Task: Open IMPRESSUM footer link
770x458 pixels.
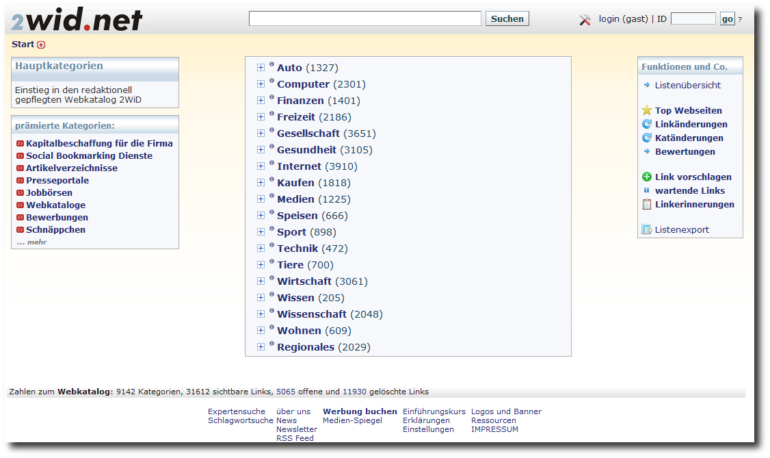Action: [494, 429]
